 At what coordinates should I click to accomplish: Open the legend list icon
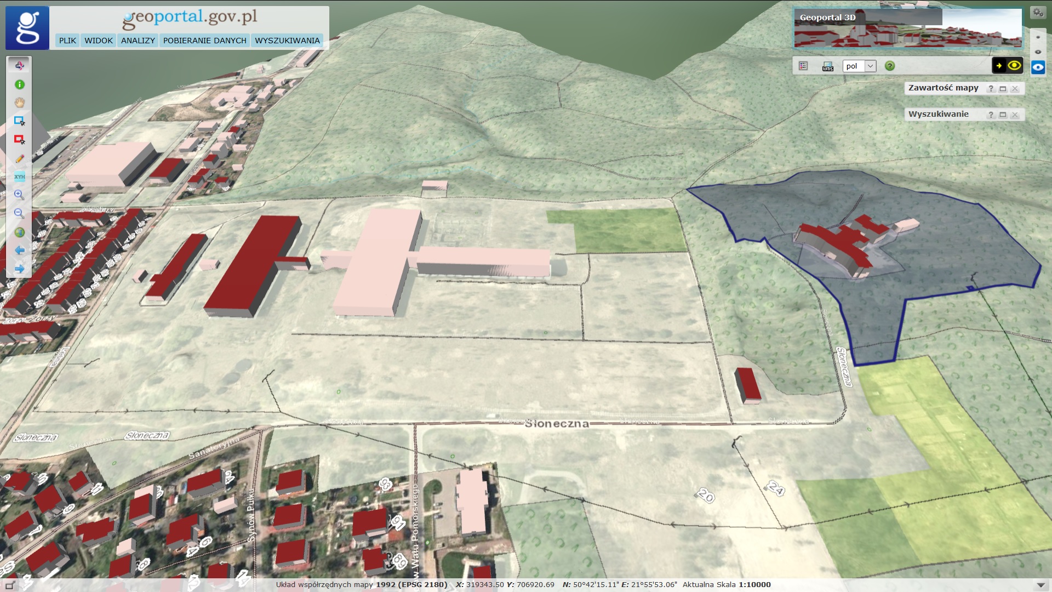click(803, 66)
